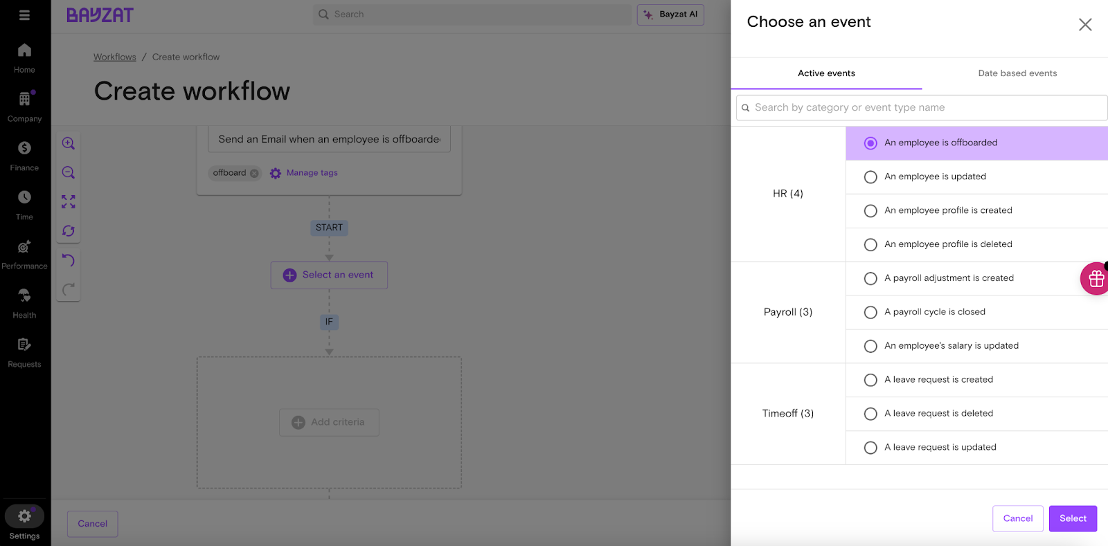1108x546 pixels.
Task: Click the undo arrow icon
Action: pos(68,260)
